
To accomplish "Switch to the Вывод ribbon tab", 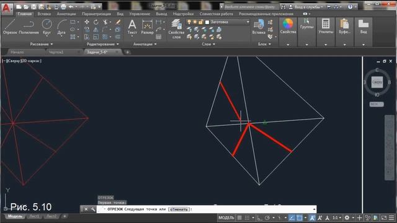I will (x=161, y=14).
